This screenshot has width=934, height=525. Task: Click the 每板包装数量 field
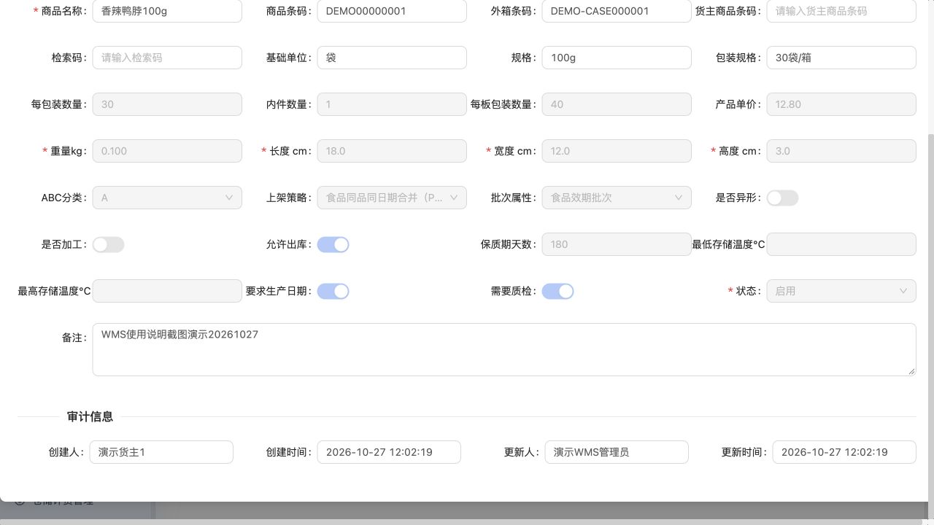[x=617, y=104]
